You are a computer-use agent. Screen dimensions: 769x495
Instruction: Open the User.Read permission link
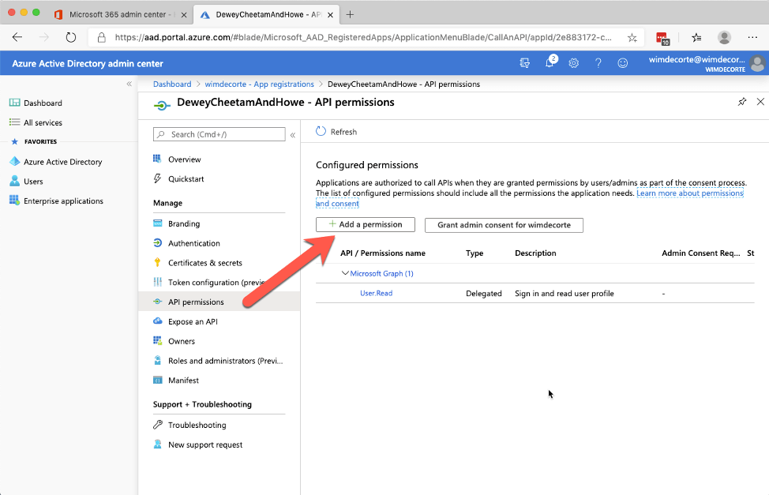tap(376, 294)
